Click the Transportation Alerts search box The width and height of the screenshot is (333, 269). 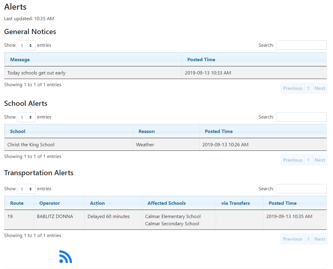coord(301,188)
